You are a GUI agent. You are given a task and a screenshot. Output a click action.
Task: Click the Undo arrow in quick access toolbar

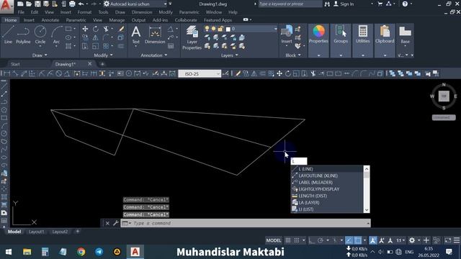tap(81, 4)
